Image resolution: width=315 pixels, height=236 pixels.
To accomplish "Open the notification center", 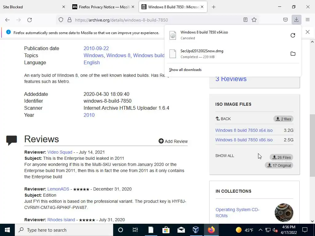I will point(305,230).
